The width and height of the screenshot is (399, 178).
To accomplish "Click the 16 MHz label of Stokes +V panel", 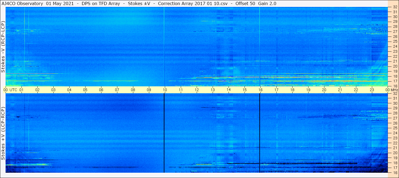I will pyautogui.click(x=395, y=172).
